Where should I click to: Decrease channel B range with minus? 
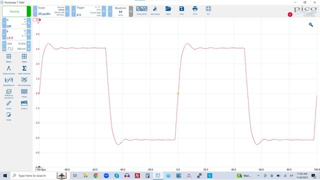click(x=4, y=34)
